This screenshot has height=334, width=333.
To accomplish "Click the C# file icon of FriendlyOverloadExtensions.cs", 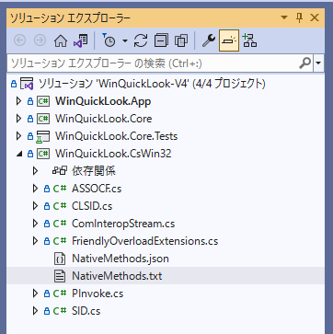I will click(60, 241).
